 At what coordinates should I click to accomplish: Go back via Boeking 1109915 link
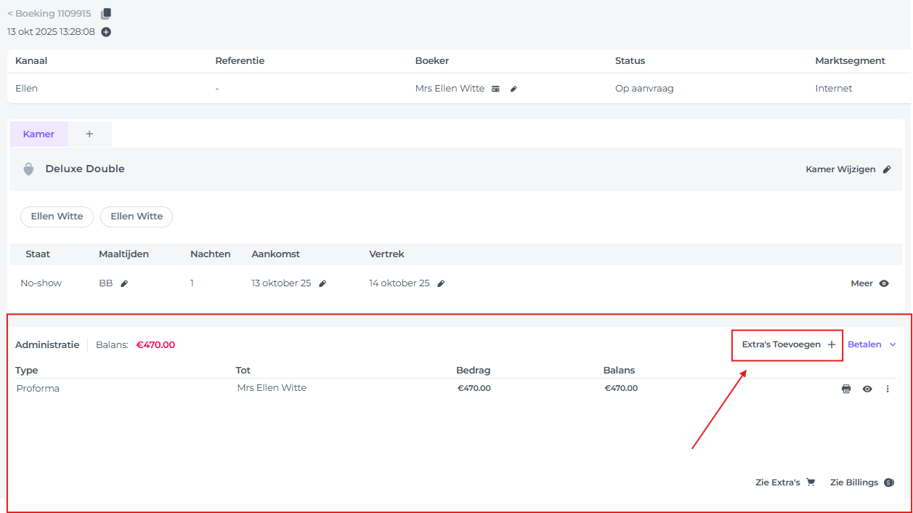point(49,14)
